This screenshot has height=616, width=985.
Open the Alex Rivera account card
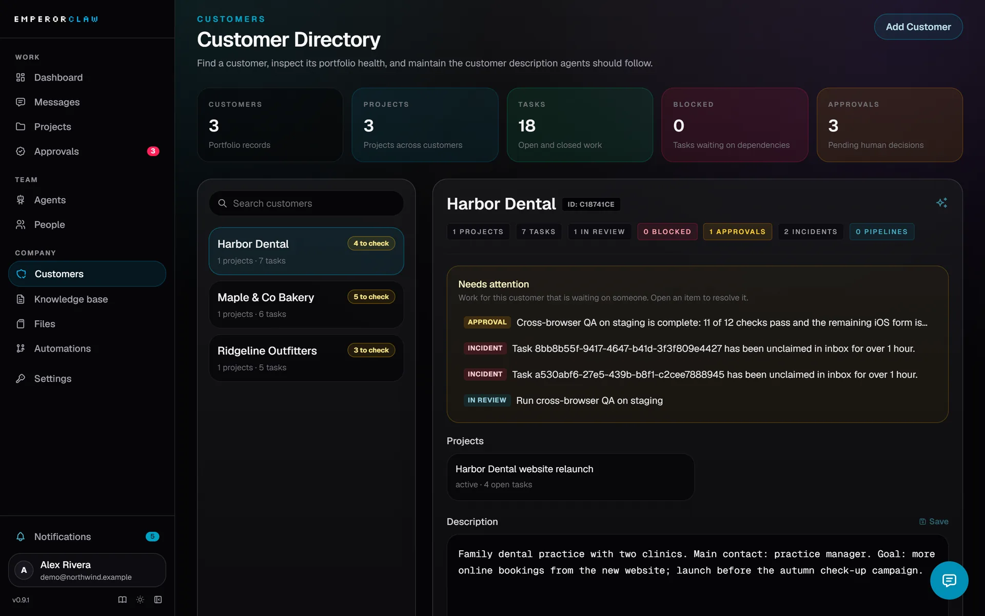(87, 570)
